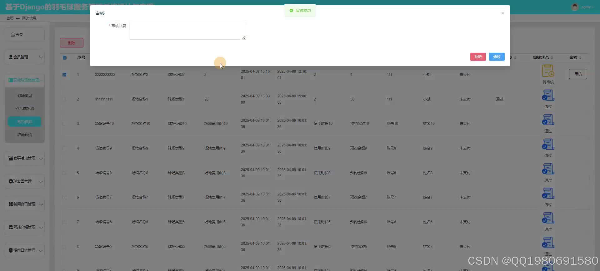Click the 审核 button in row 1
Viewport: 600px width, 271px height.
(x=578, y=74)
